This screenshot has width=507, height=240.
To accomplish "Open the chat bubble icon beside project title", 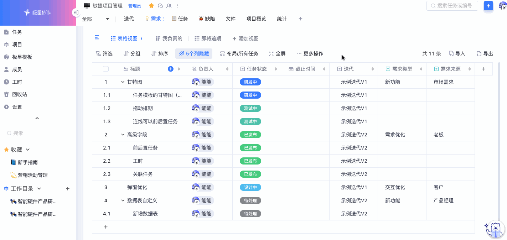I will point(160,6).
